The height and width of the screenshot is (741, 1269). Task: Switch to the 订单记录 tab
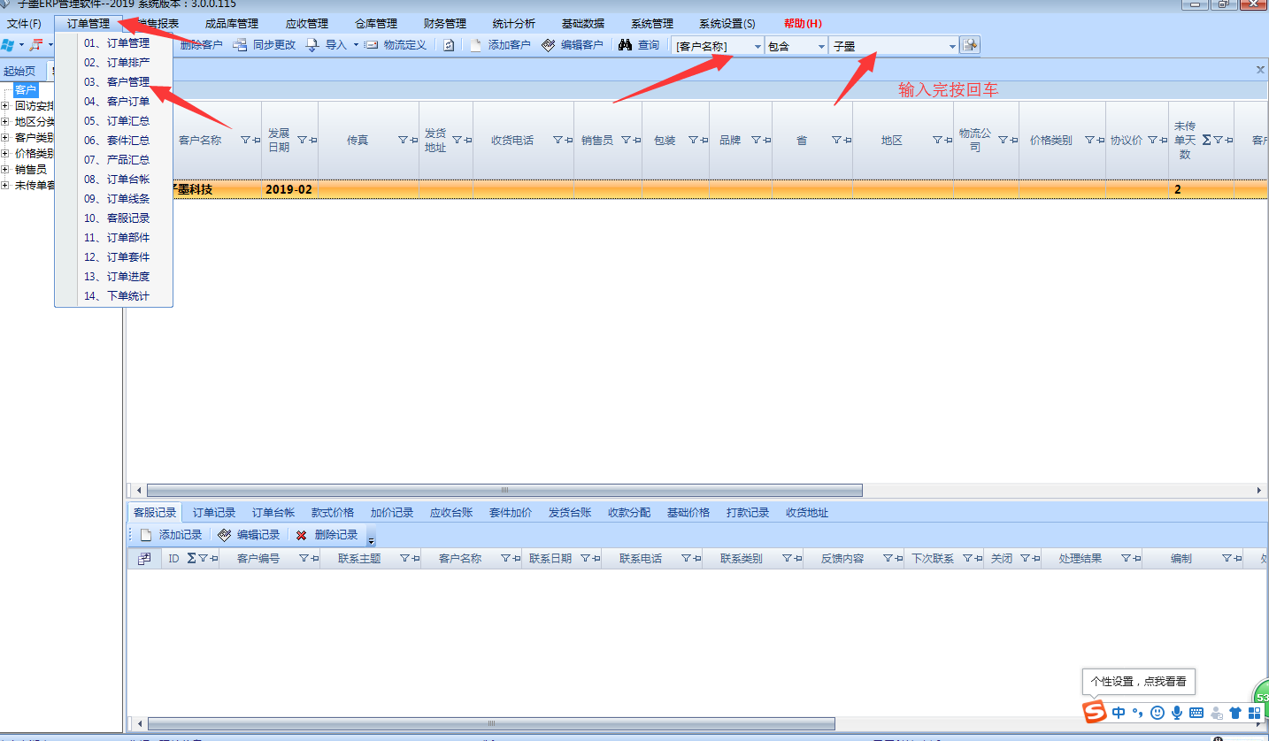pos(214,513)
